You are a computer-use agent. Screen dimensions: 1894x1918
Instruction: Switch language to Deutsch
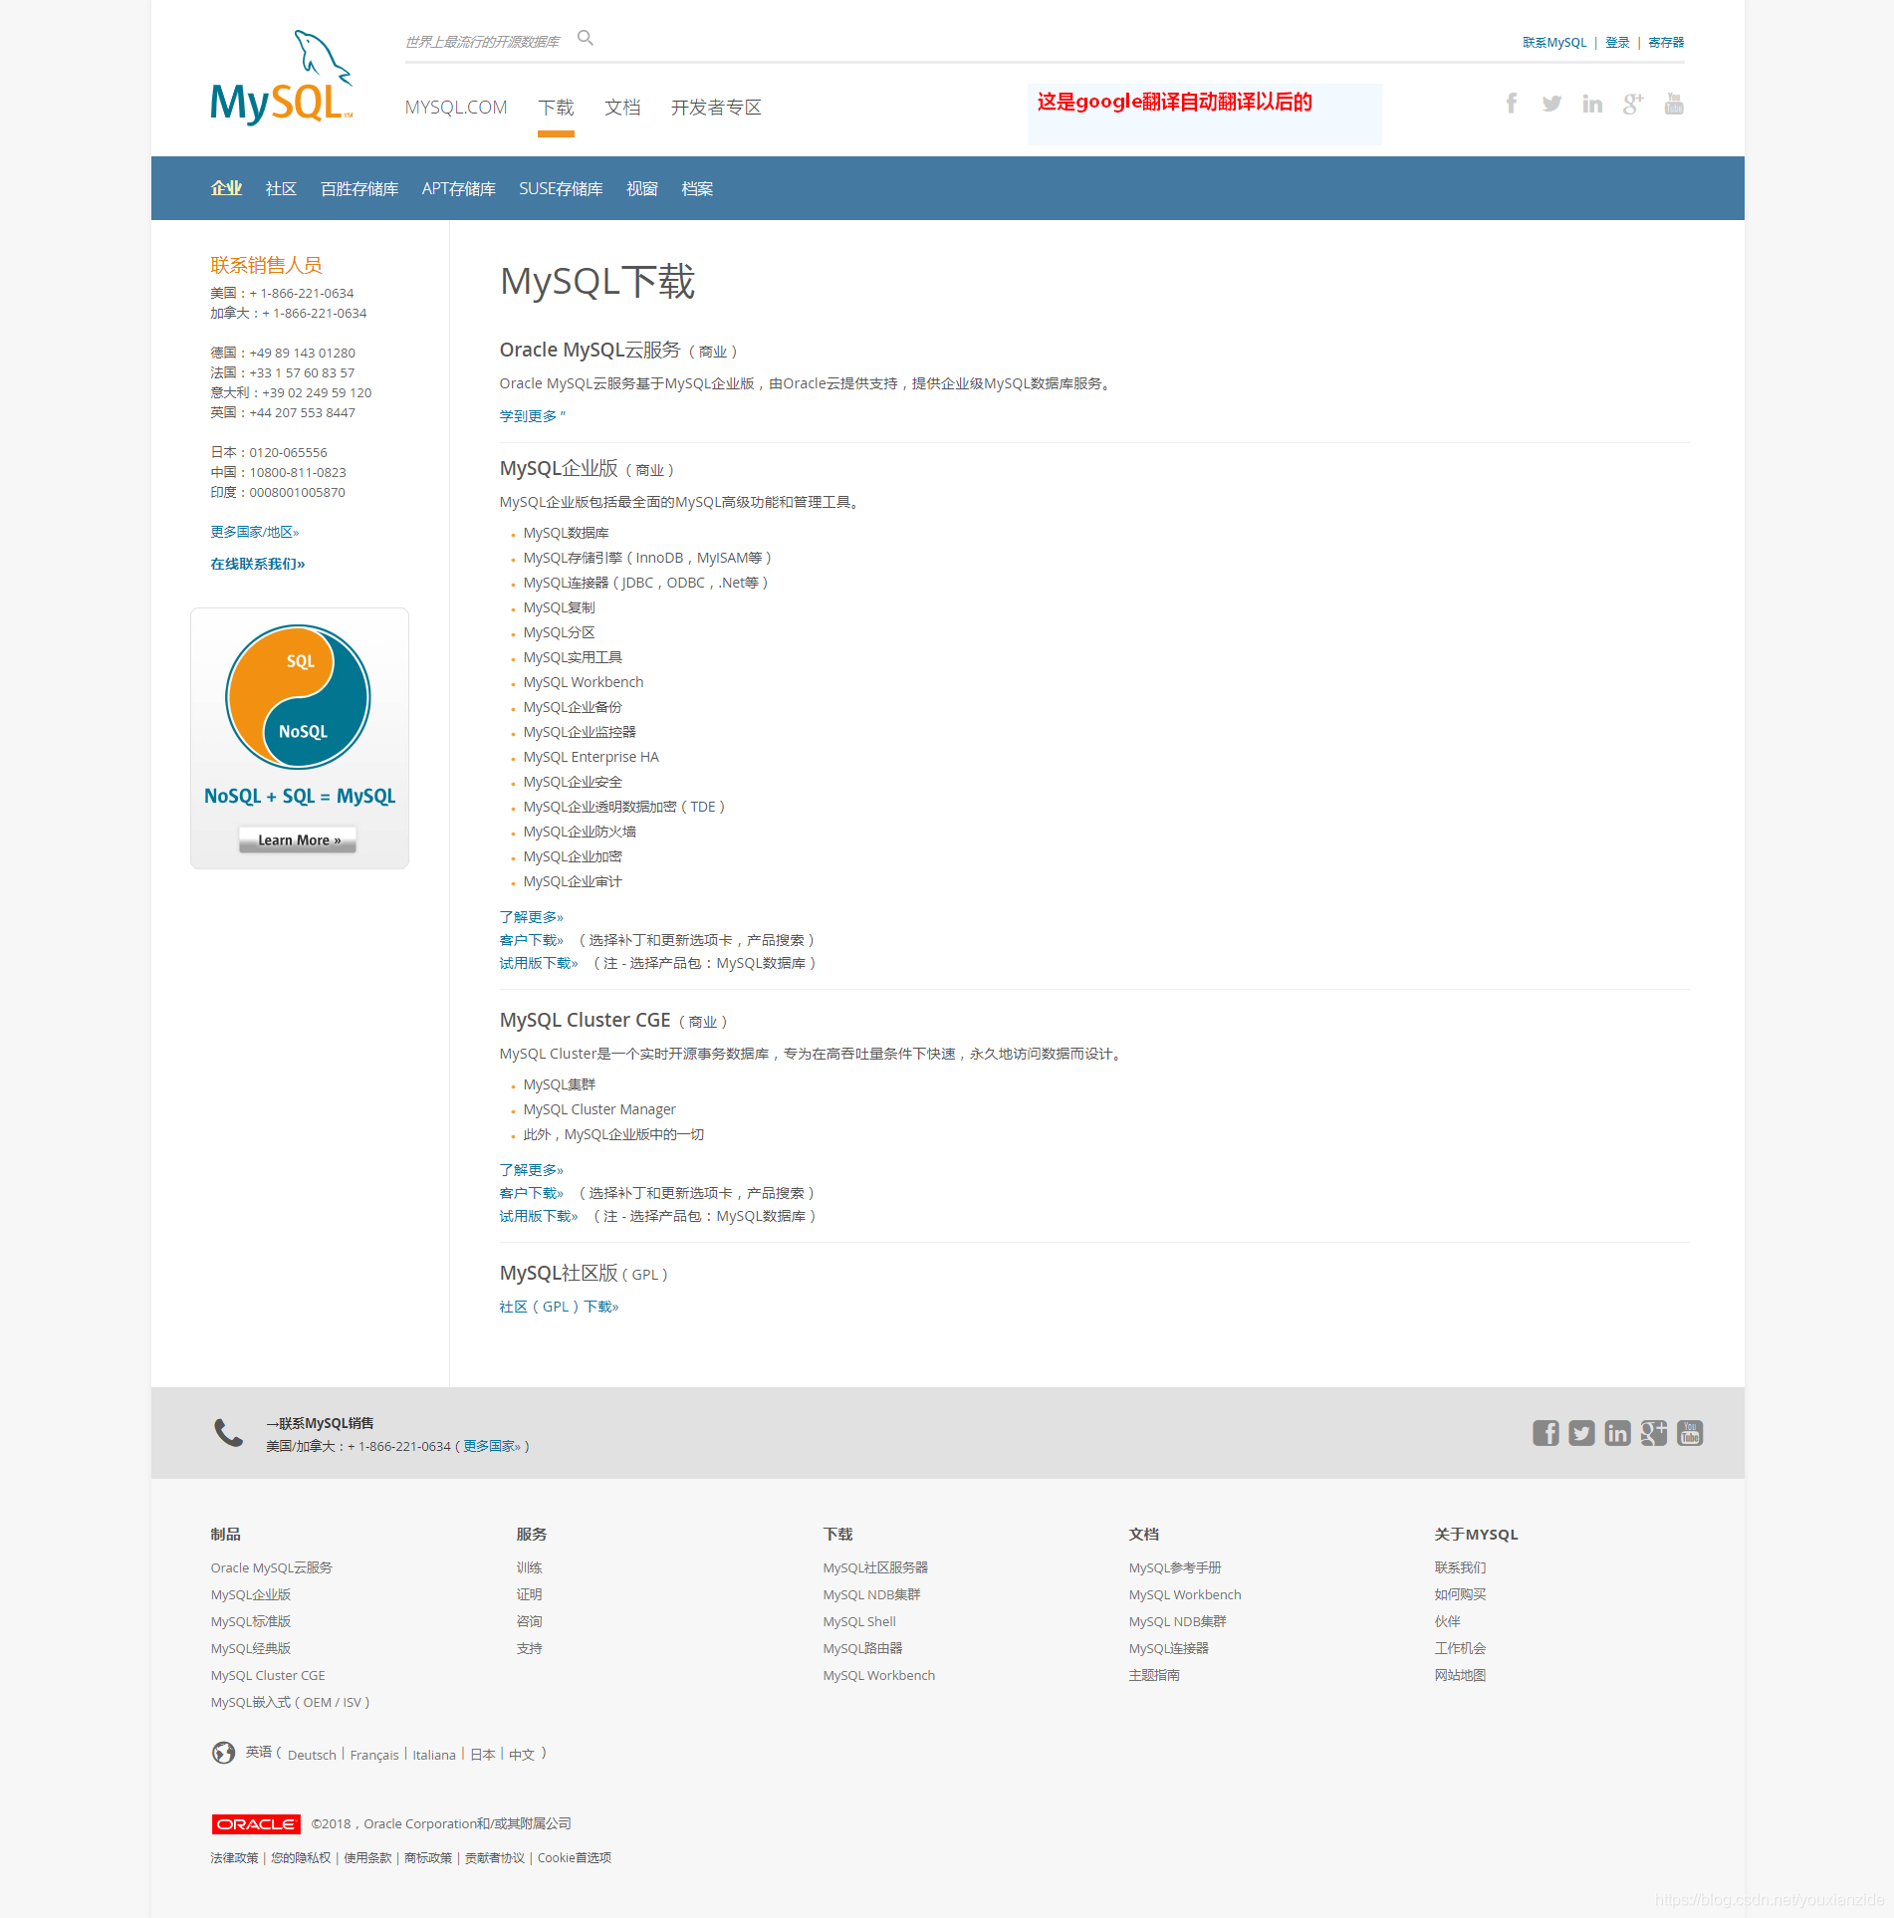pos(312,1755)
